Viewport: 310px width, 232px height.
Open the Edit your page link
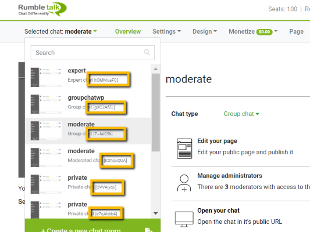point(217,141)
